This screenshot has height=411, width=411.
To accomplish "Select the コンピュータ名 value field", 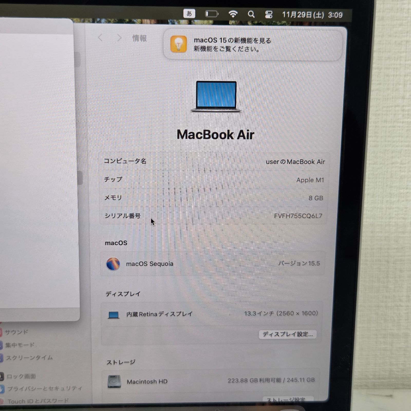I will (x=295, y=162).
